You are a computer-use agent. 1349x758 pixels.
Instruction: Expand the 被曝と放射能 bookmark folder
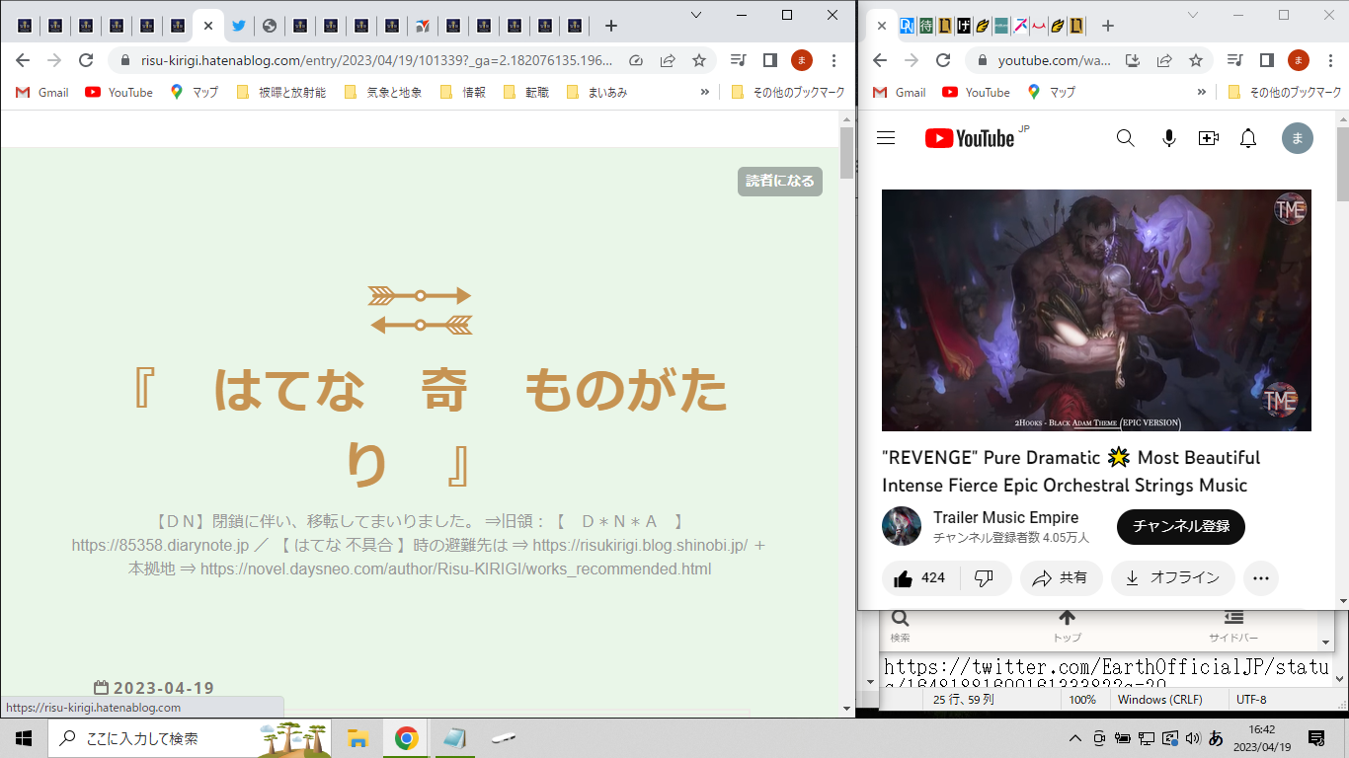pos(280,93)
